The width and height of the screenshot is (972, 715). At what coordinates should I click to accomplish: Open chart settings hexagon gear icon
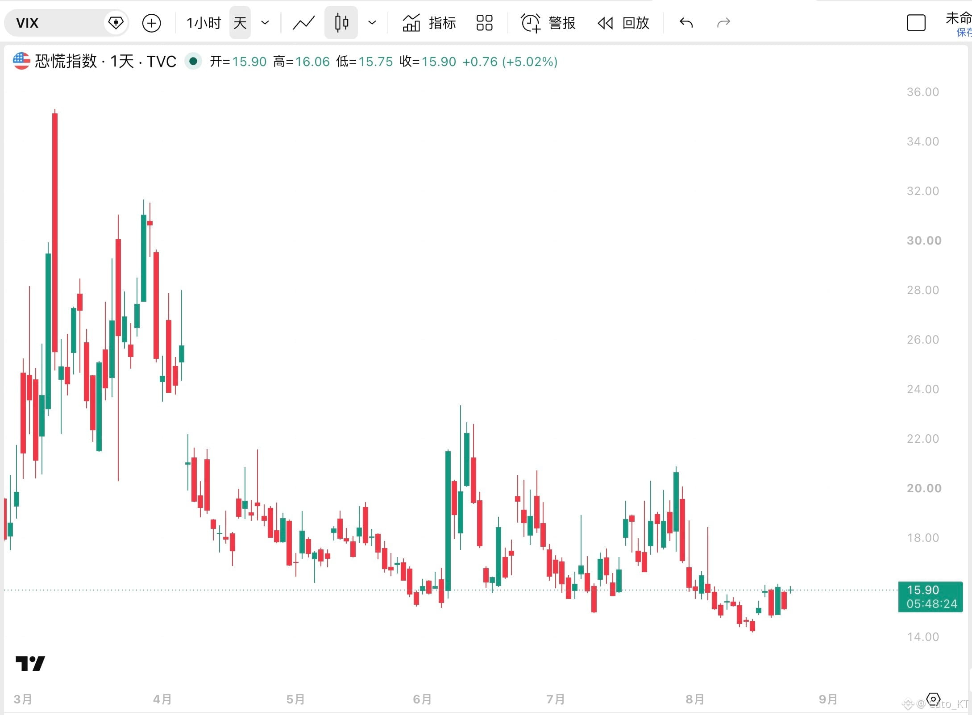[x=934, y=699]
